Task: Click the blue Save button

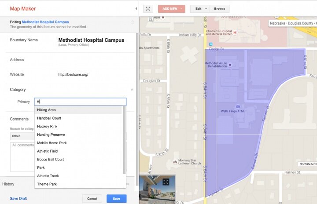Action: pos(116,199)
